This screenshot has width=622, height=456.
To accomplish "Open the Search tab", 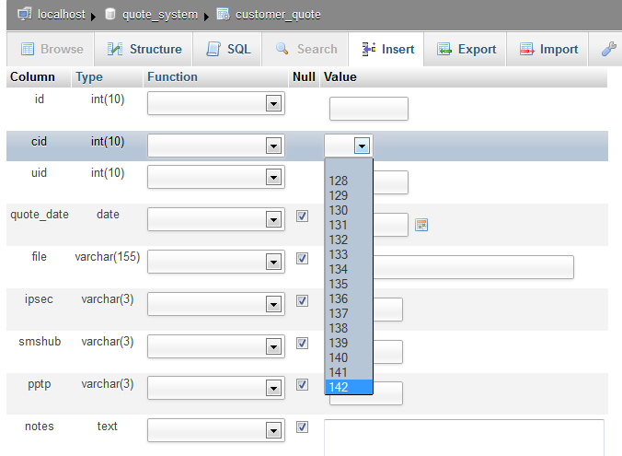I will click(x=306, y=50).
